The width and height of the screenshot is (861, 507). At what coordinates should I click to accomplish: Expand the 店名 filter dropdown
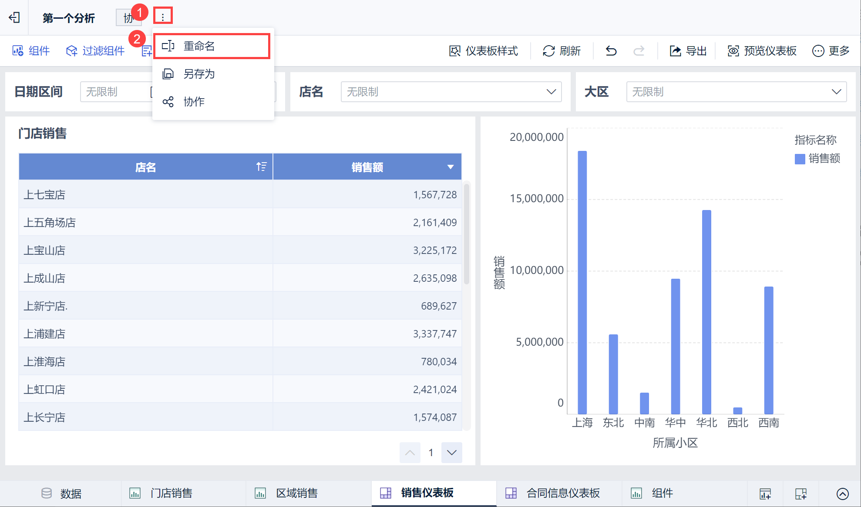tap(551, 92)
